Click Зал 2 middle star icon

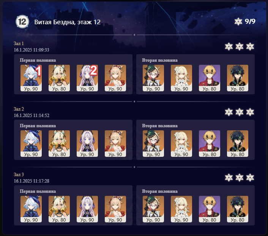(239, 112)
